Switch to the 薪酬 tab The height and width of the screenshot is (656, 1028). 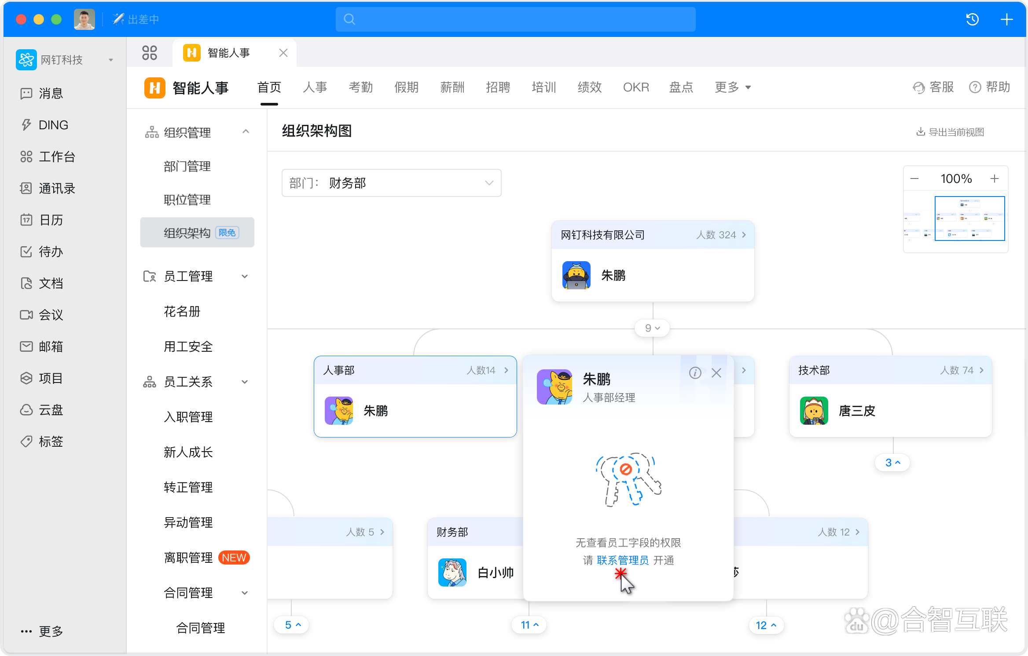tap(452, 87)
